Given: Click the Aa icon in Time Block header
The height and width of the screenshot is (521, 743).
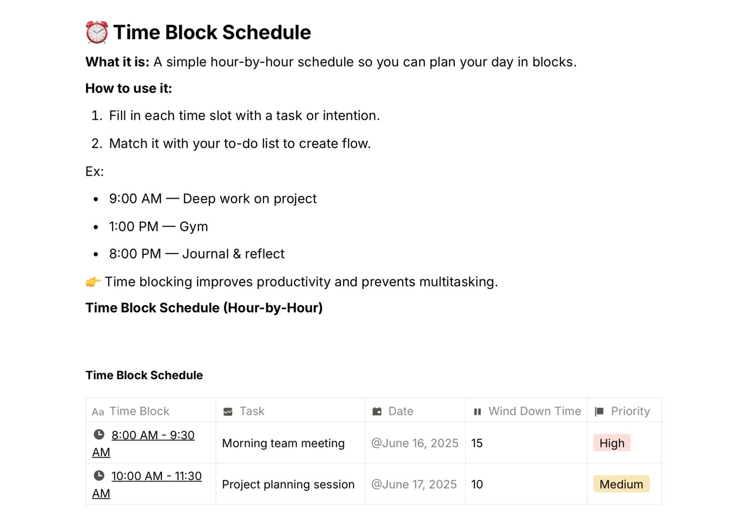Looking at the screenshot, I should (98, 412).
